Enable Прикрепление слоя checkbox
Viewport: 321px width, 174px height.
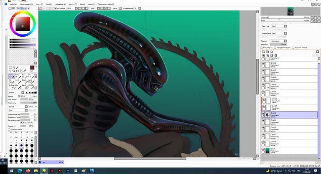point(275,47)
